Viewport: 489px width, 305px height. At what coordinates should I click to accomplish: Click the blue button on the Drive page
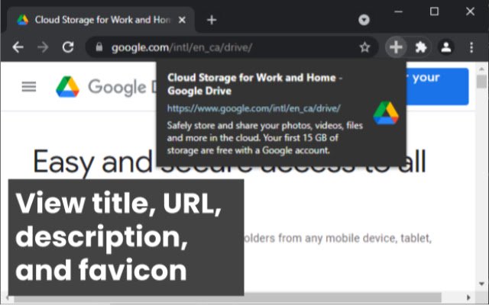[438, 86]
